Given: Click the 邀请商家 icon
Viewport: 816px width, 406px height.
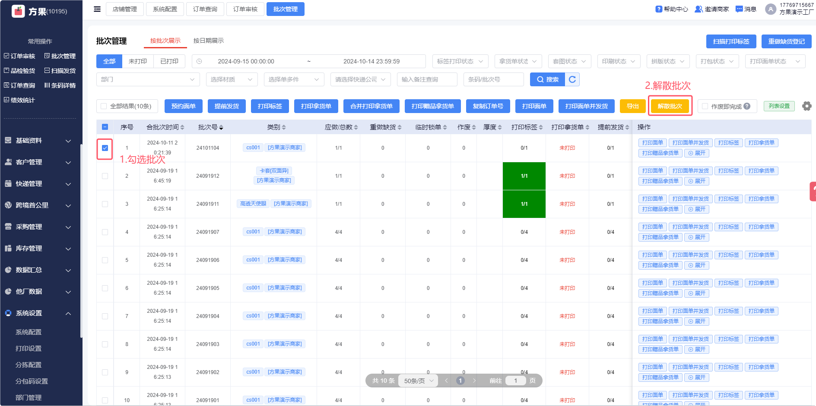Looking at the screenshot, I should pyautogui.click(x=698, y=9).
